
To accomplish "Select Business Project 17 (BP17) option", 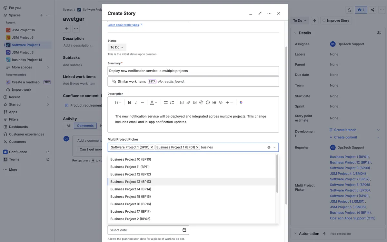I will 192,211.
